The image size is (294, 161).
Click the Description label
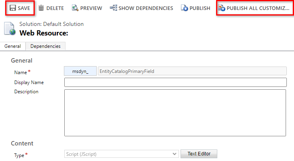pyautogui.click(x=26, y=92)
